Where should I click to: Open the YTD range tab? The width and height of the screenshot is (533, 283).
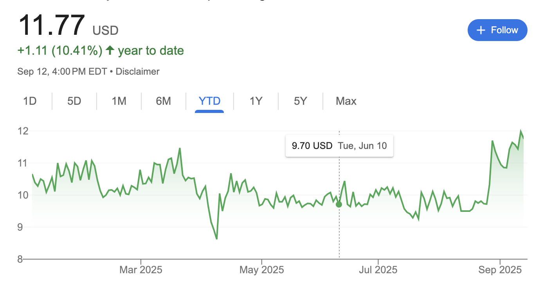tap(209, 101)
